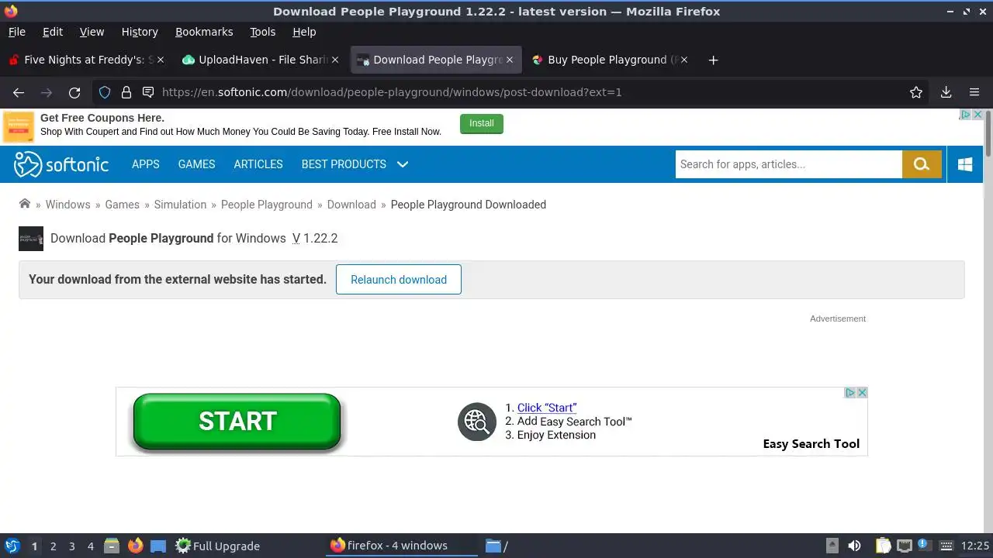Switch to workspace 4 in the taskbar

coord(90,546)
